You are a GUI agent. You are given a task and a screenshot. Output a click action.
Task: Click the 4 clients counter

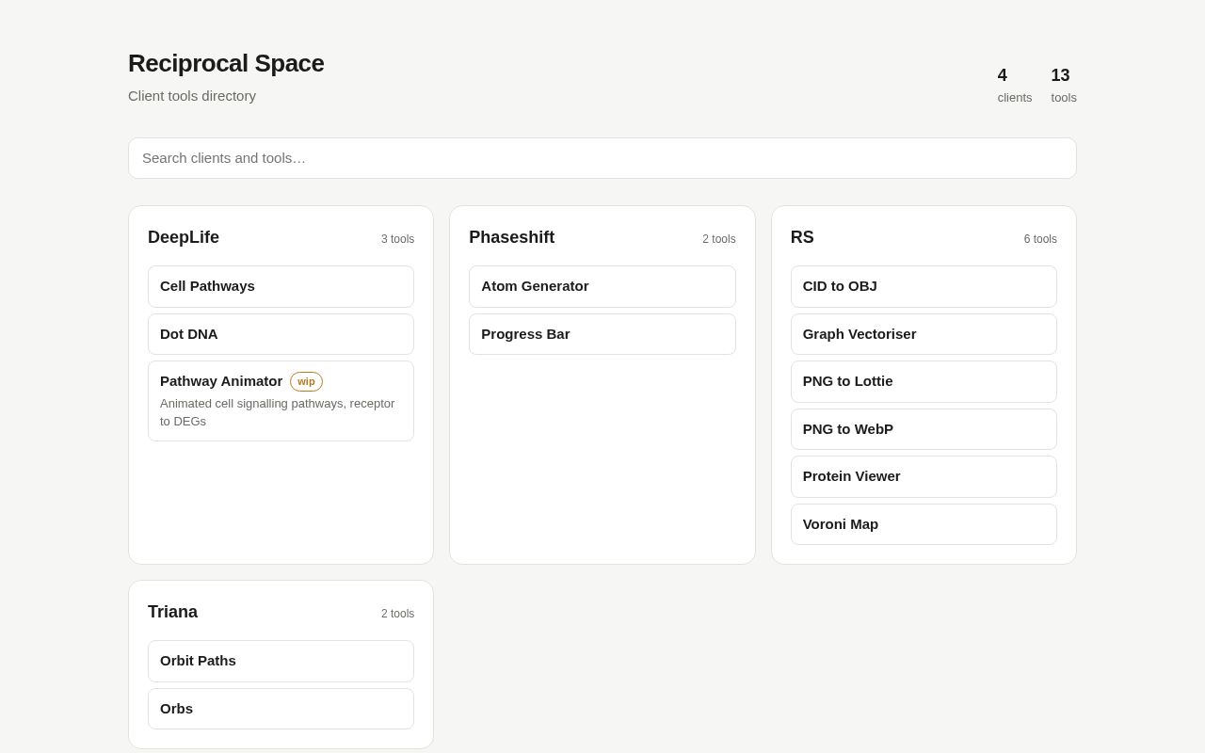coord(1015,85)
